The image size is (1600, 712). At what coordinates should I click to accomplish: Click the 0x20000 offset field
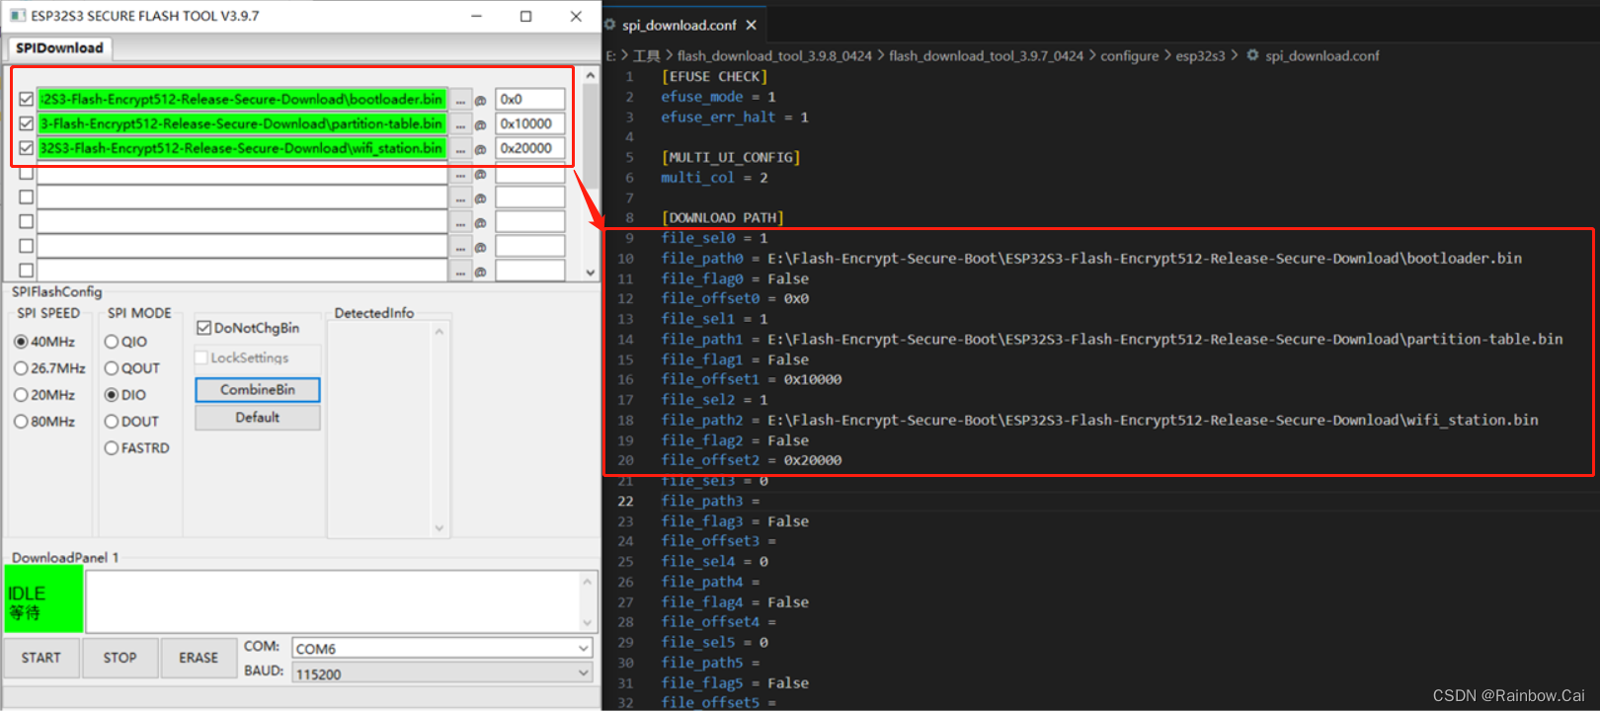[530, 149]
